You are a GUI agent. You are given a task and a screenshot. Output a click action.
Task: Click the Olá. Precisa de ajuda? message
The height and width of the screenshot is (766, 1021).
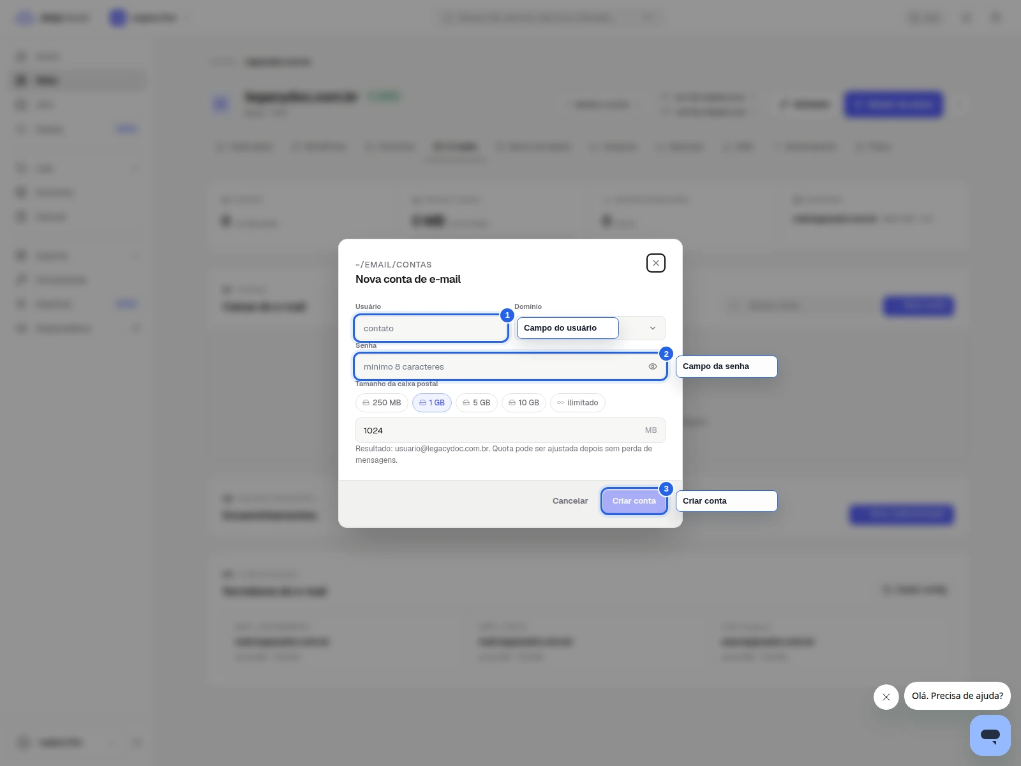tap(957, 696)
